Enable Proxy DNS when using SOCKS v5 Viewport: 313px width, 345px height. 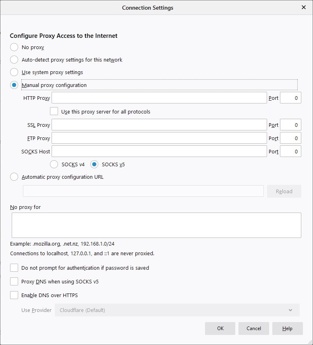[x=14, y=281]
